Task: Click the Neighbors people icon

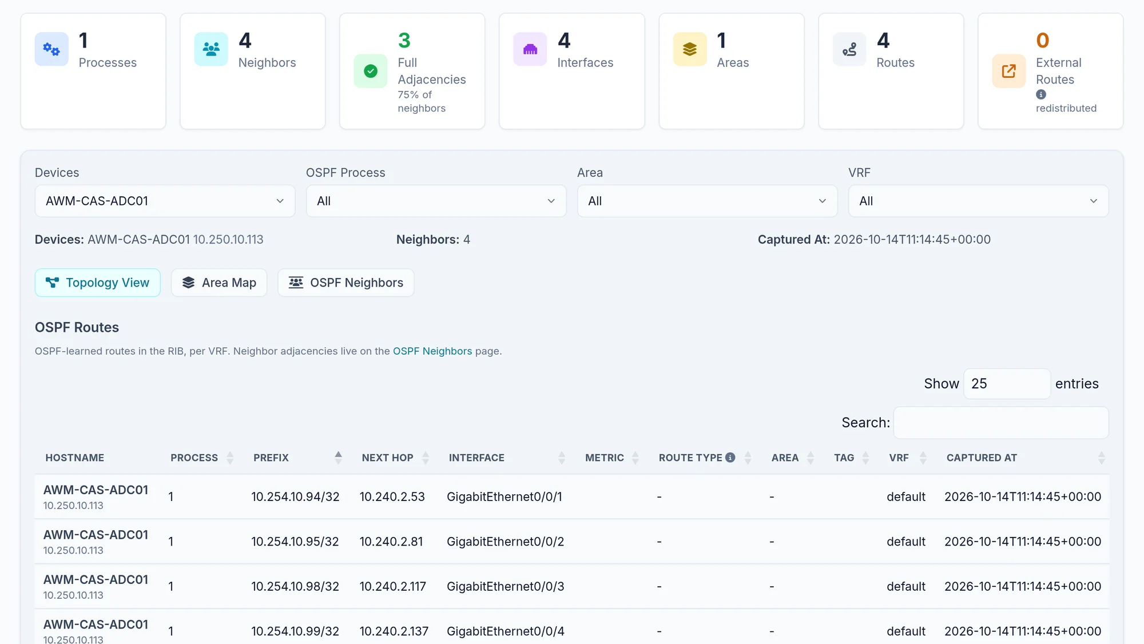Action: click(x=211, y=49)
